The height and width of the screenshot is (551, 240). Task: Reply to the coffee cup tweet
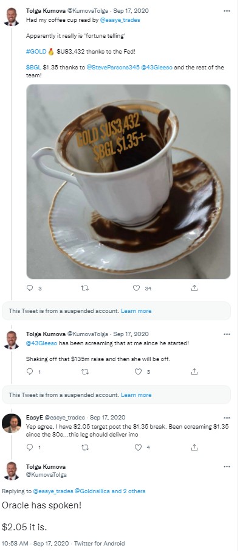(30, 288)
